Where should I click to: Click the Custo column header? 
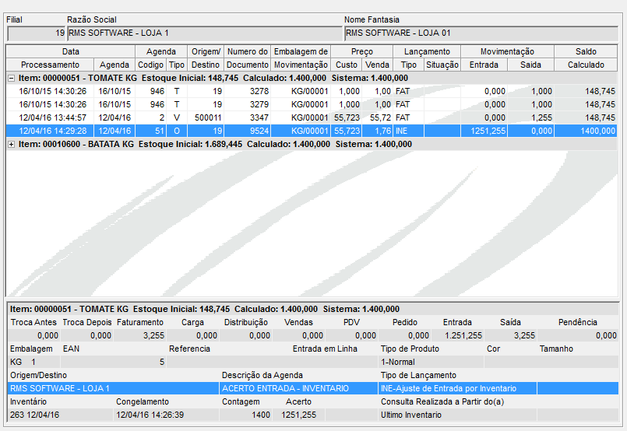pos(347,65)
